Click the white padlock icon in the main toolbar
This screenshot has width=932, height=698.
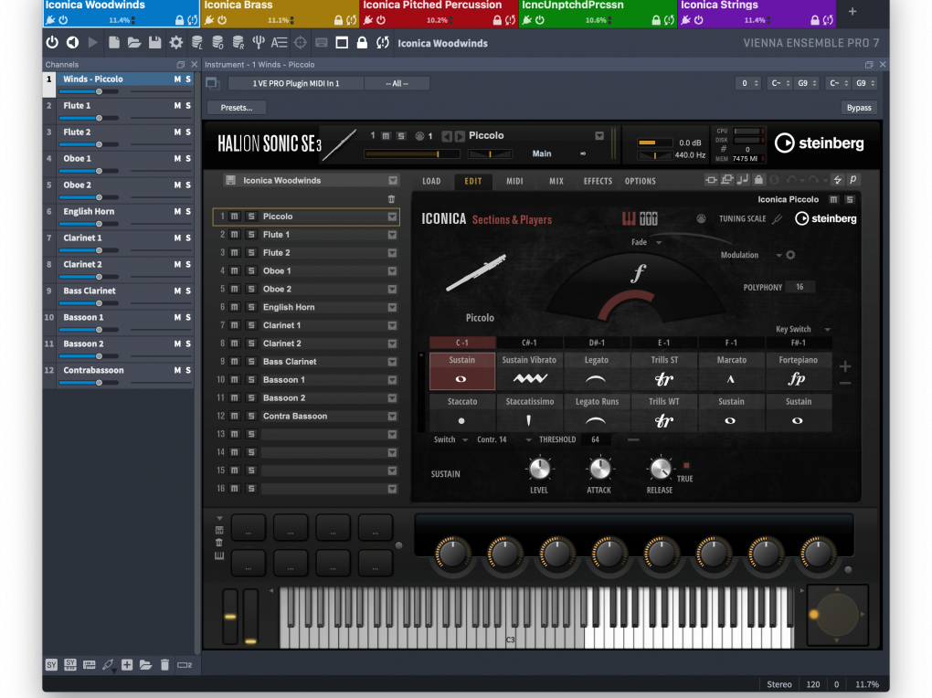[362, 43]
